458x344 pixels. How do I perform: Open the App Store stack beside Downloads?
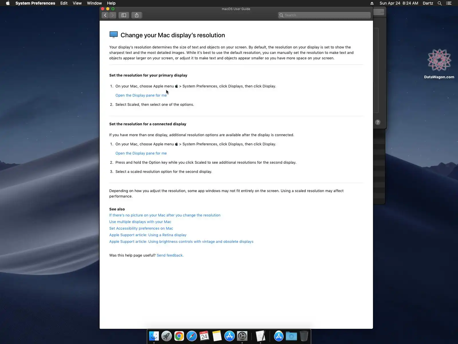click(279, 336)
